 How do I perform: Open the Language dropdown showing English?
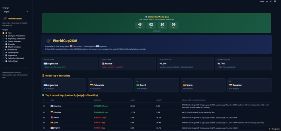point(16,11)
